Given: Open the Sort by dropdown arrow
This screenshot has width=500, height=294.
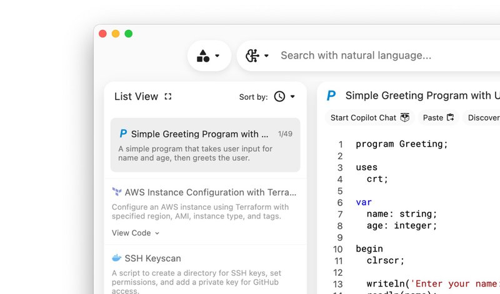Looking at the screenshot, I should pos(292,97).
